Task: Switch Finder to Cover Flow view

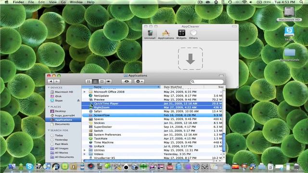Action: [108, 81]
